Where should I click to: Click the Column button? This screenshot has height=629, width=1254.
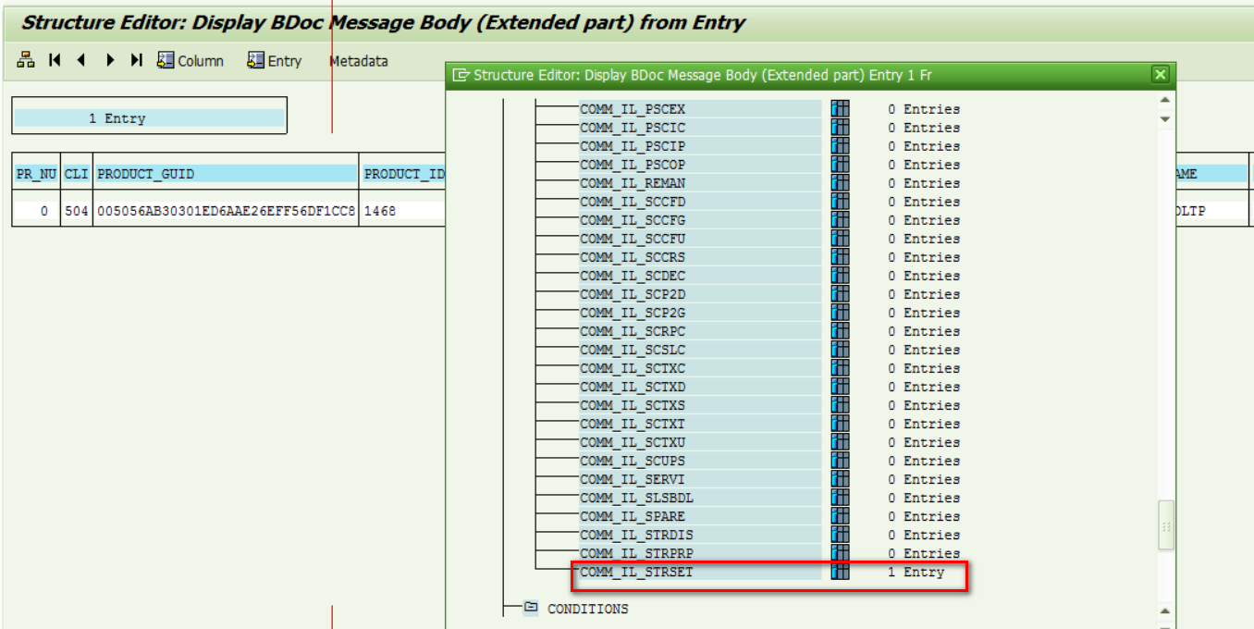191,61
